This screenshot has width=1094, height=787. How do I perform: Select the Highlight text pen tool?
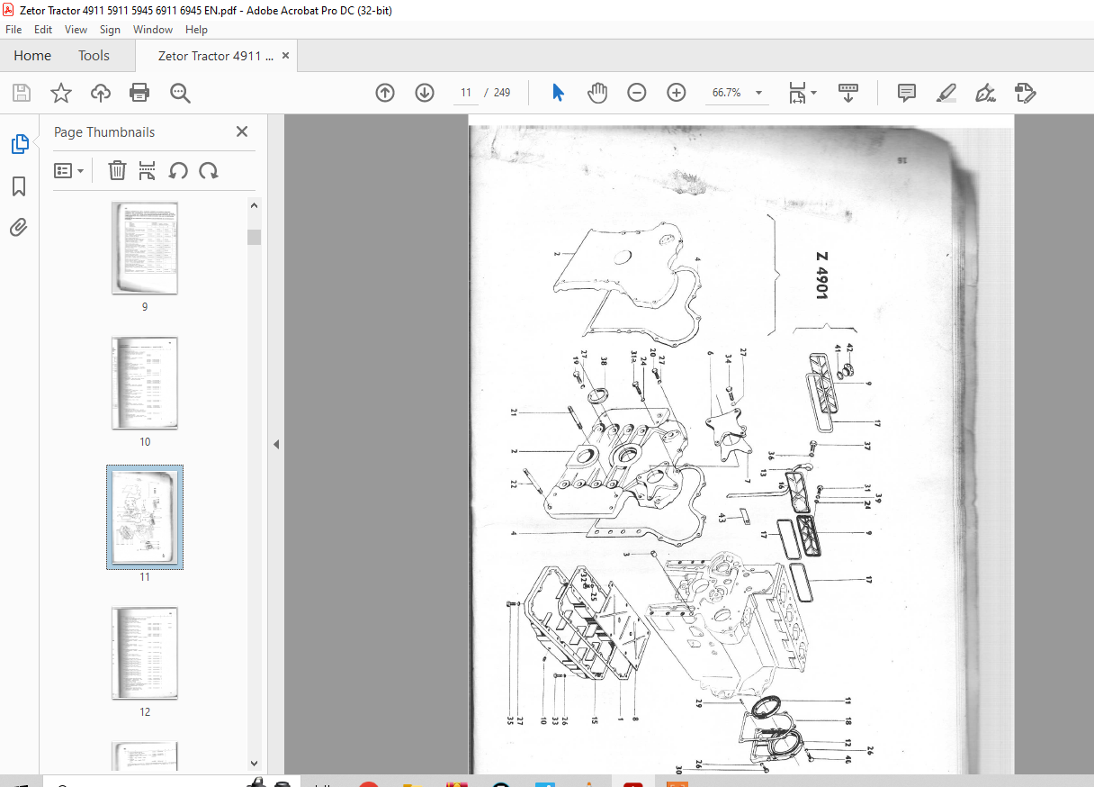coord(946,93)
